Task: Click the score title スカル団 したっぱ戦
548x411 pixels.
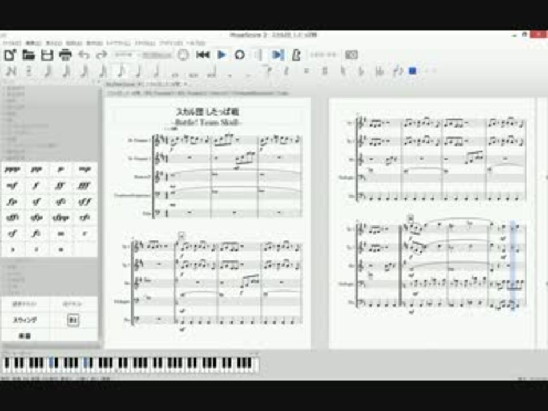Action: (208, 112)
